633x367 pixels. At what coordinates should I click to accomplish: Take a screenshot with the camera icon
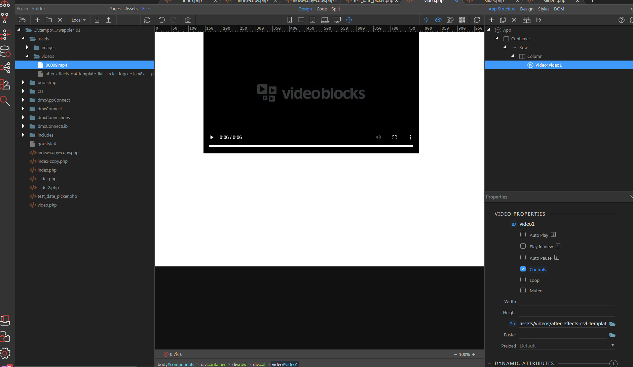pos(188,20)
